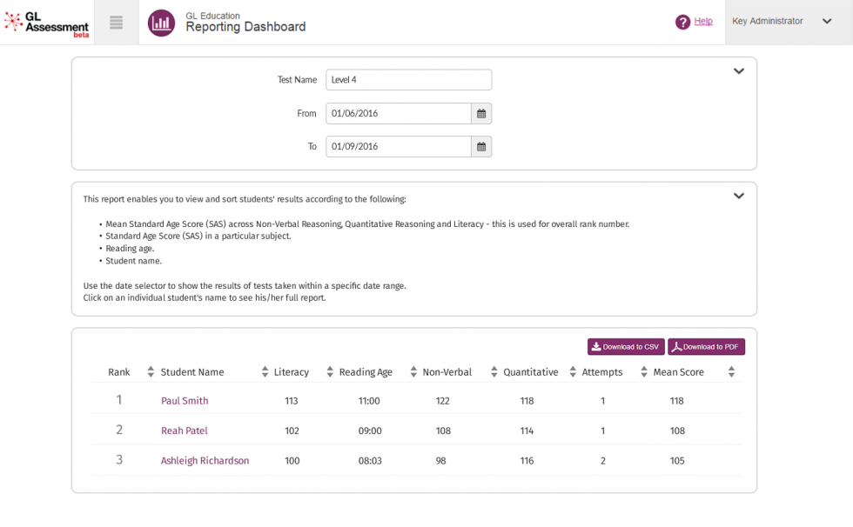Click the GL Assessment logo

[x=46, y=23]
